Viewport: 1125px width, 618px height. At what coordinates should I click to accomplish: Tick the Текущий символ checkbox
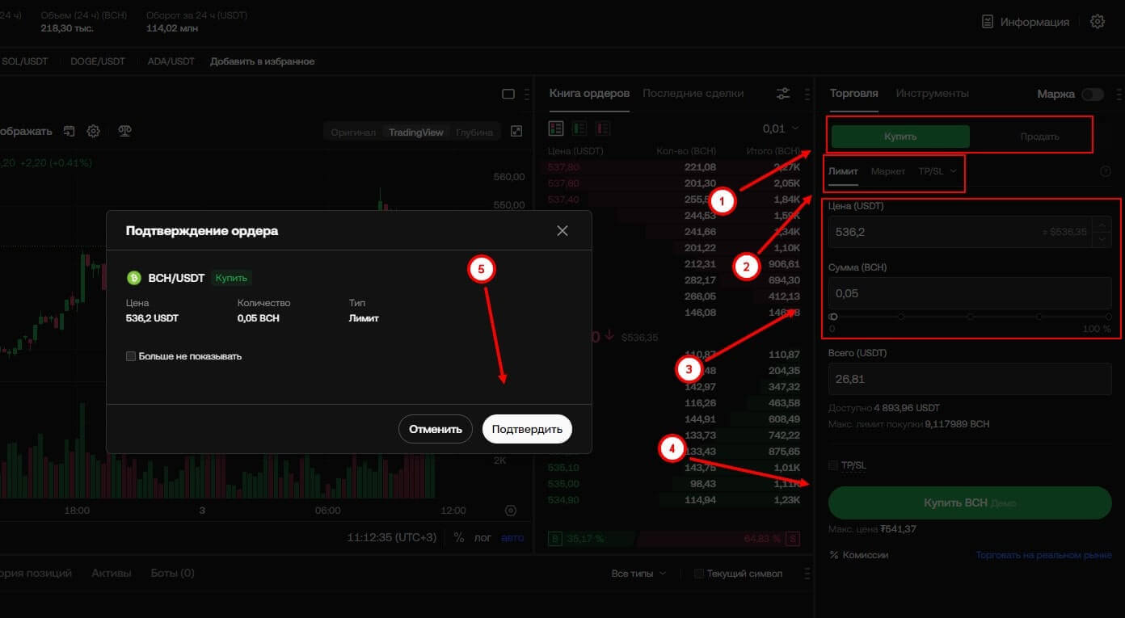tap(699, 574)
